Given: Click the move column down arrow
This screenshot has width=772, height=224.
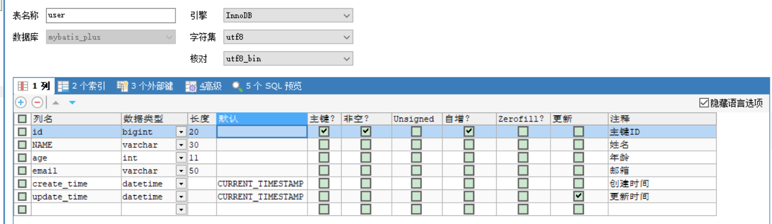Looking at the screenshot, I should (x=72, y=102).
